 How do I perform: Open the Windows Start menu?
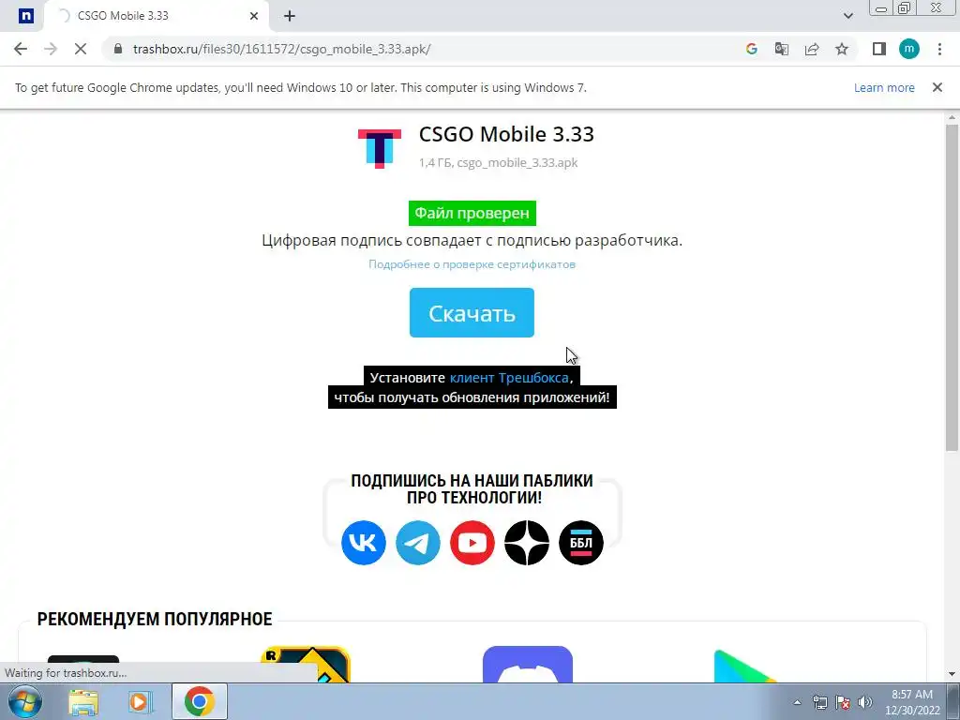25,701
